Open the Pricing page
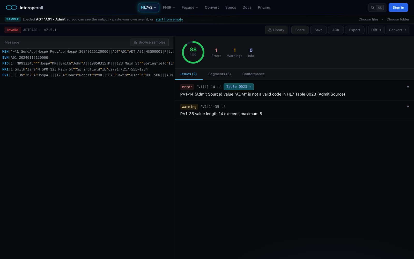 (264, 8)
